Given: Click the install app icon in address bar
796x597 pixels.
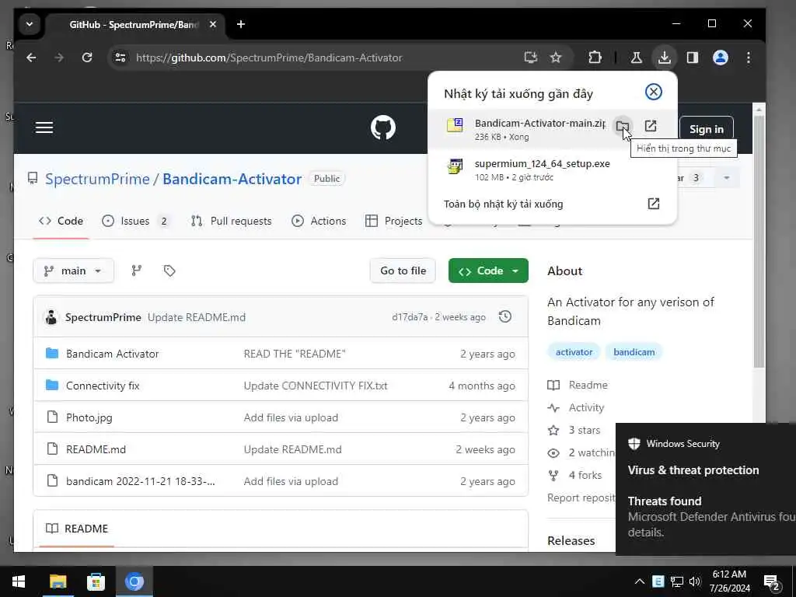Looking at the screenshot, I should pos(530,58).
